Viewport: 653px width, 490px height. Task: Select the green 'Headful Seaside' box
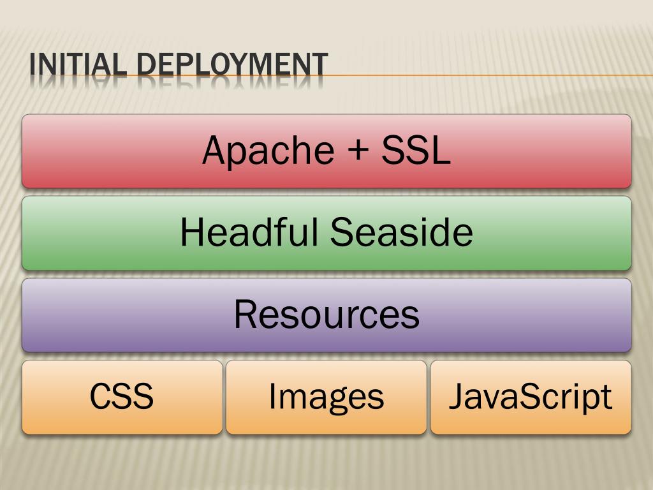326,234
